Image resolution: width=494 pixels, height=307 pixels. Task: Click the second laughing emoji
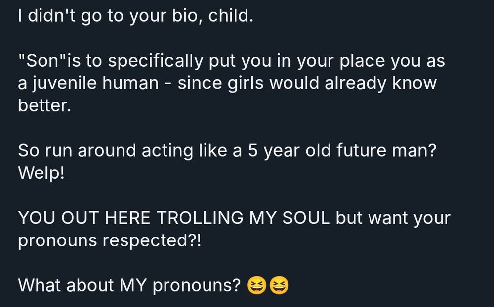coord(279,285)
